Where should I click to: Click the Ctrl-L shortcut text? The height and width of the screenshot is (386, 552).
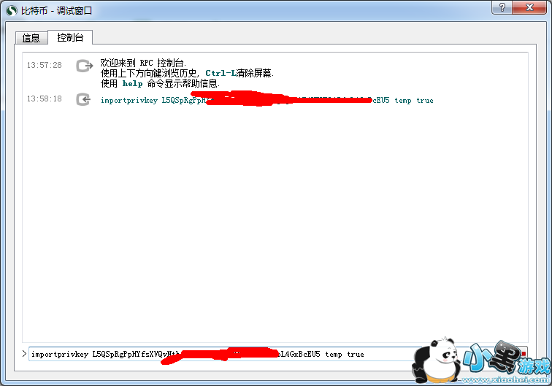pos(221,73)
